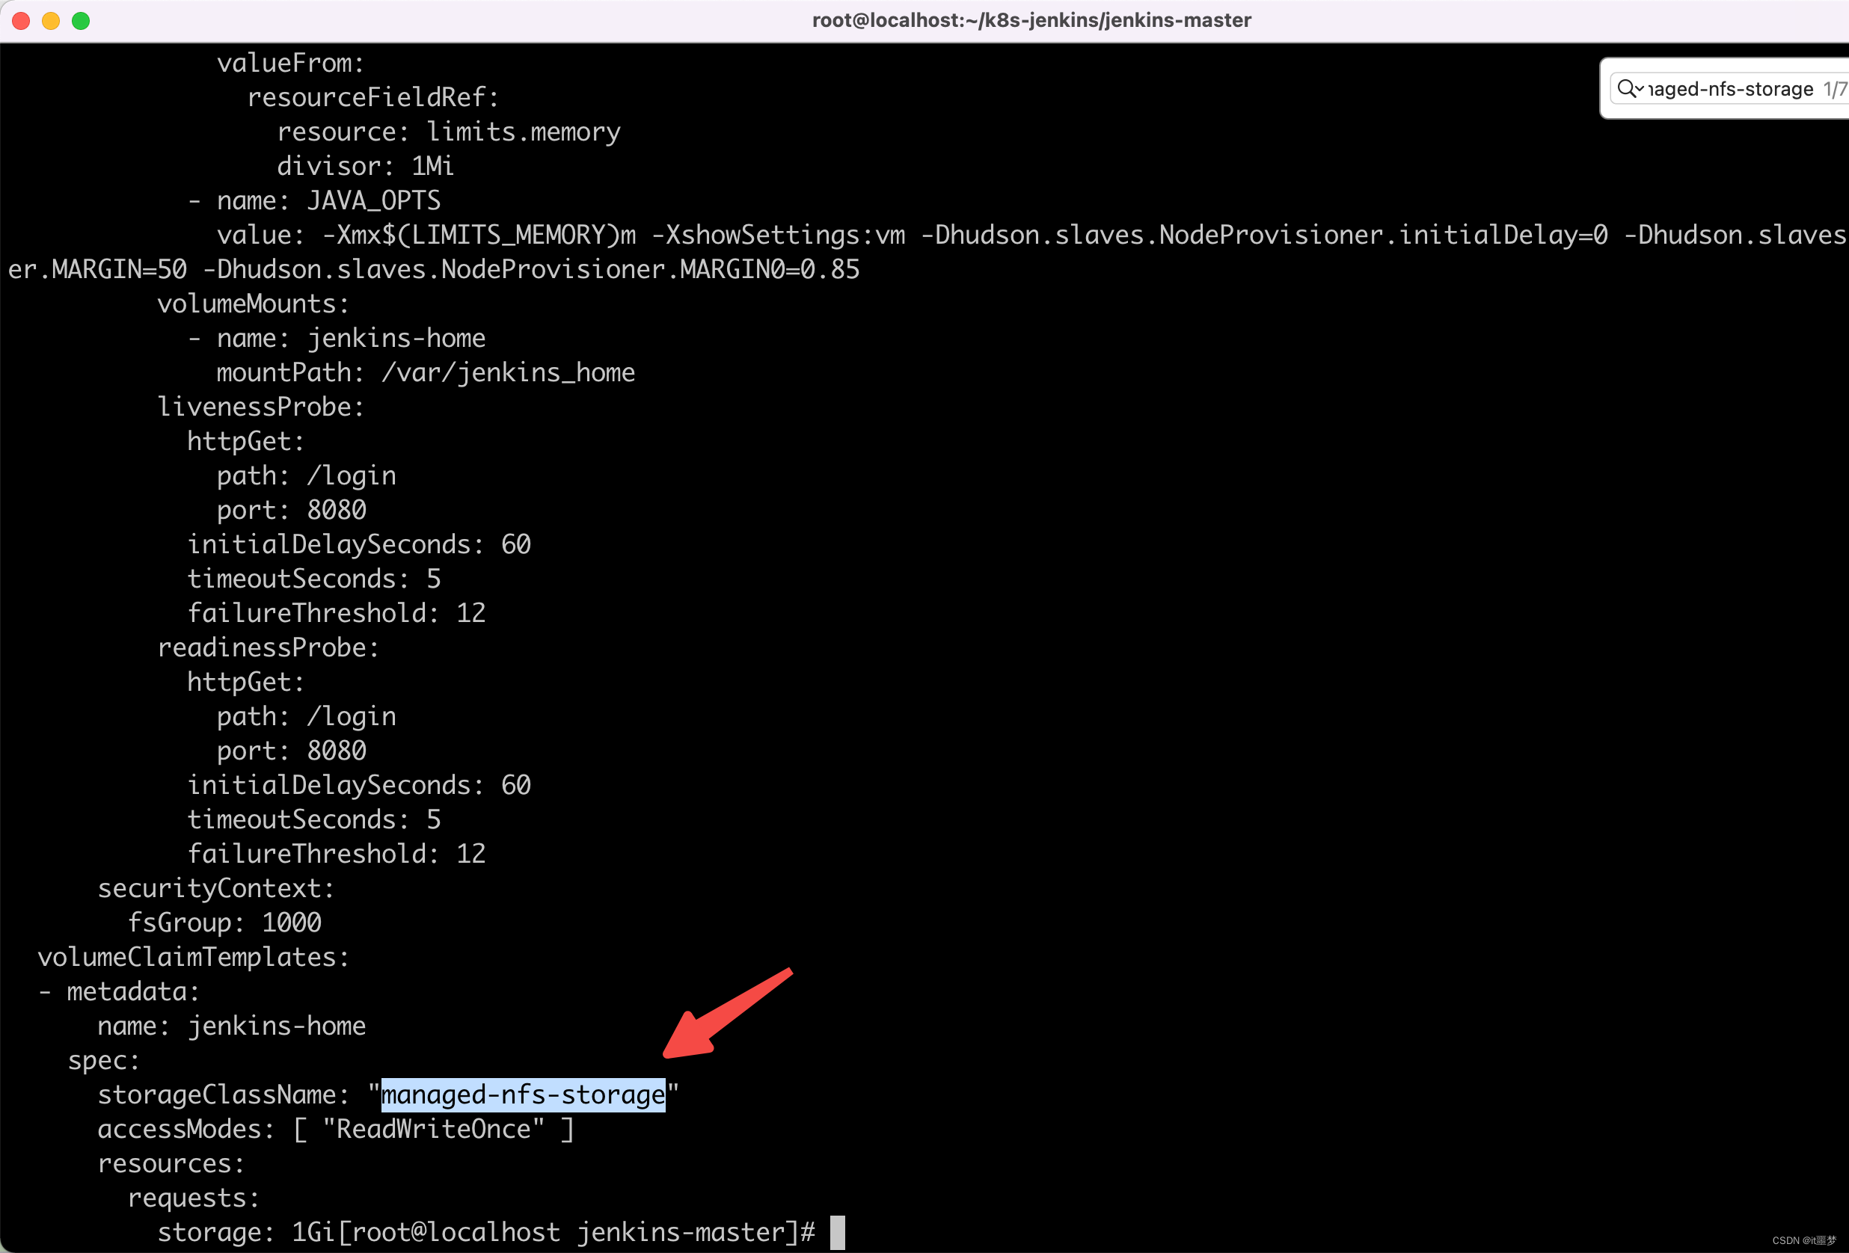Image resolution: width=1849 pixels, height=1253 pixels.
Task: Minimize the terminal with yellow button
Action: 51,21
